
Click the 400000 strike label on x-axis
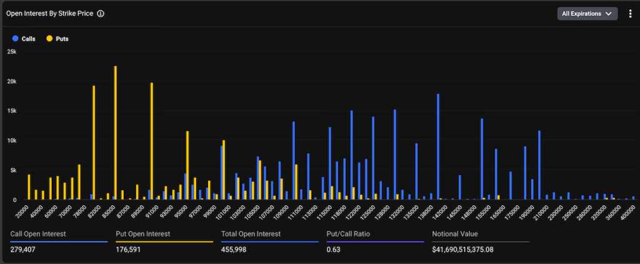pyautogui.click(x=629, y=209)
